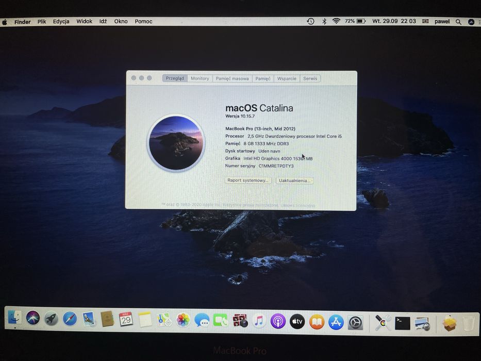The image size is (481, 361).
Task: Open Safari compass icon in dock
Action: [x=70, y=319]
